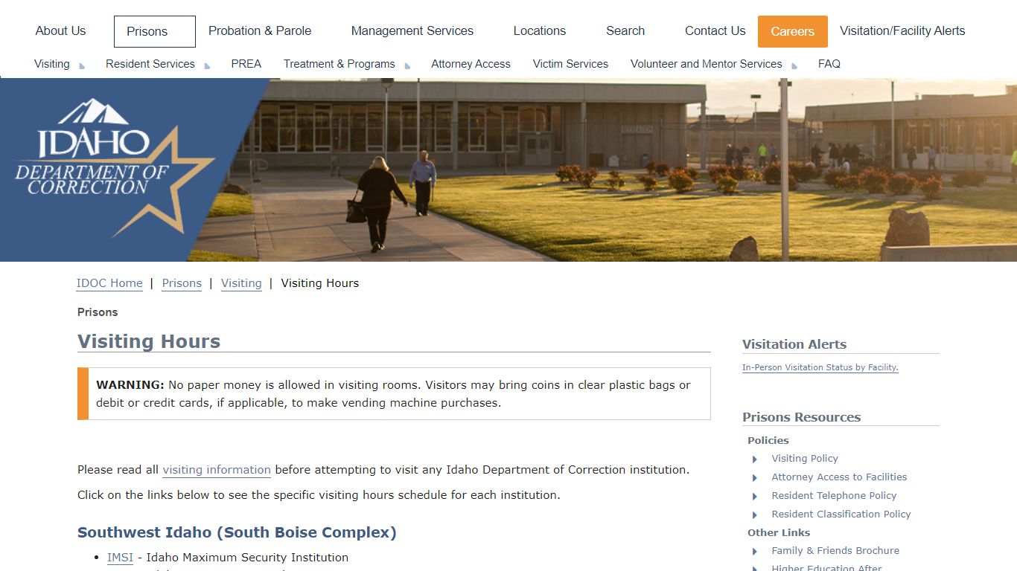
Task: Click arrow icon beside Attorney Access to Facilities
Action: coord(755,478)
